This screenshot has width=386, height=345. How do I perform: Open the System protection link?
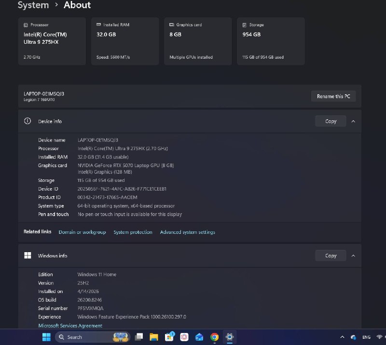click(133, 232)
